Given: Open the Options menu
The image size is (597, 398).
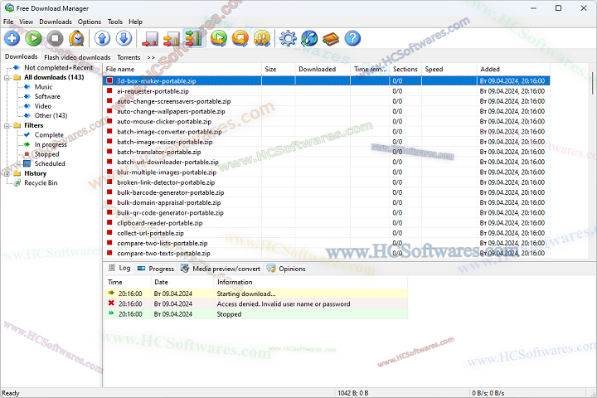Looking at the screenshot, I should [90, 22].
